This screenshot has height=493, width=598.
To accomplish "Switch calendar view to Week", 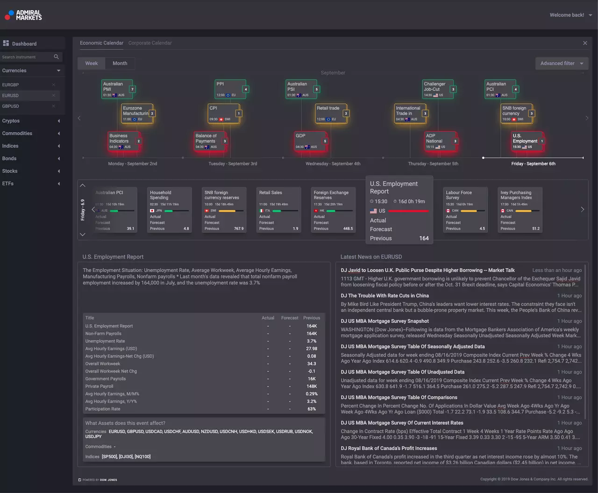I will 92,64.
